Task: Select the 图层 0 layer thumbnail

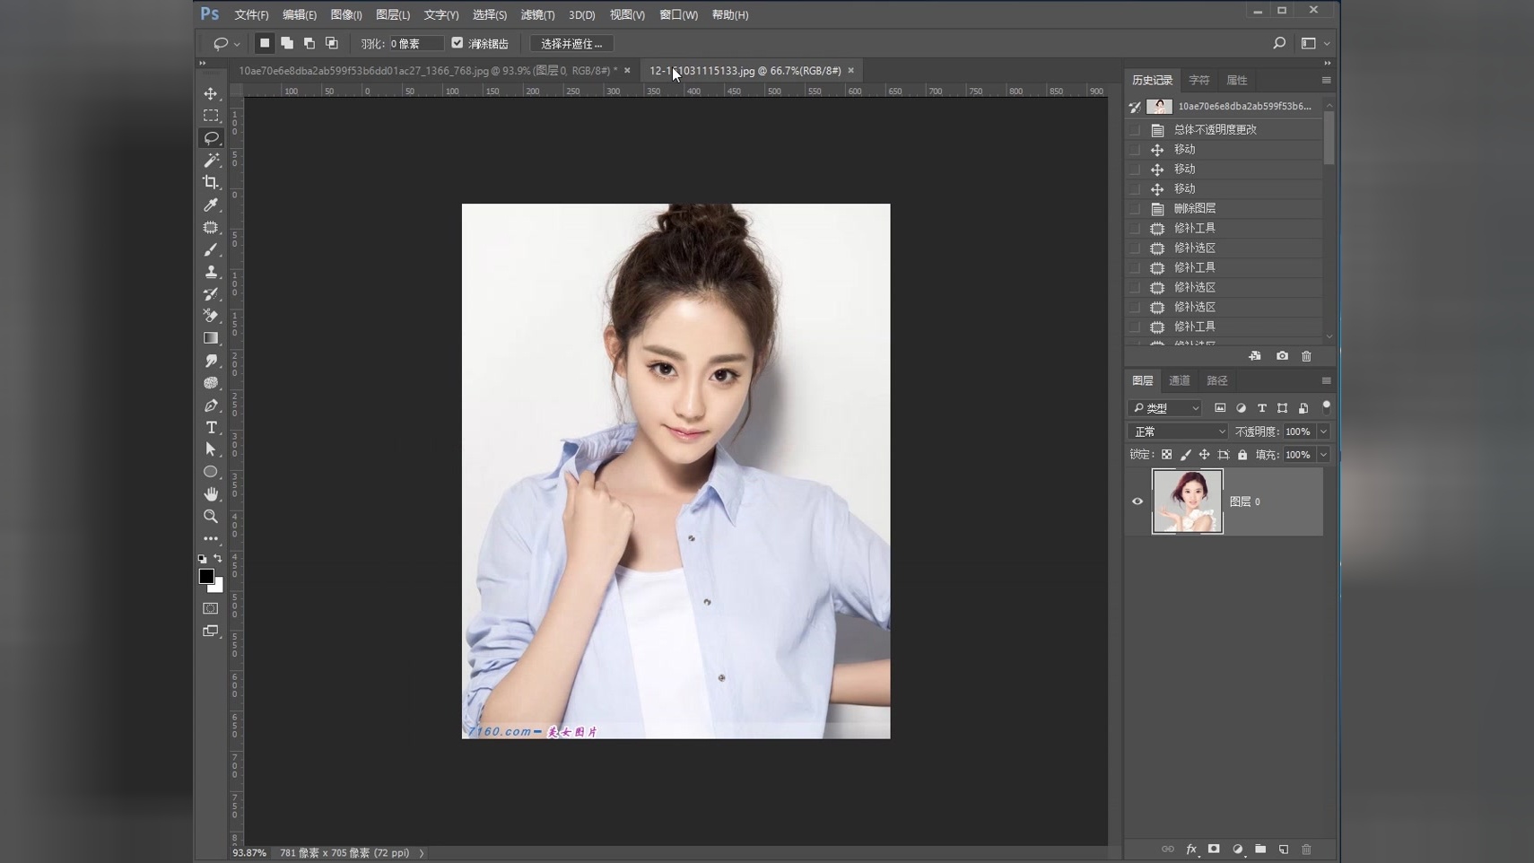Action: point(1187,501)
